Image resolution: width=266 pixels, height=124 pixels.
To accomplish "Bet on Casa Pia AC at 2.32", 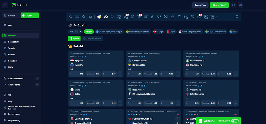I will click(192, 103).
